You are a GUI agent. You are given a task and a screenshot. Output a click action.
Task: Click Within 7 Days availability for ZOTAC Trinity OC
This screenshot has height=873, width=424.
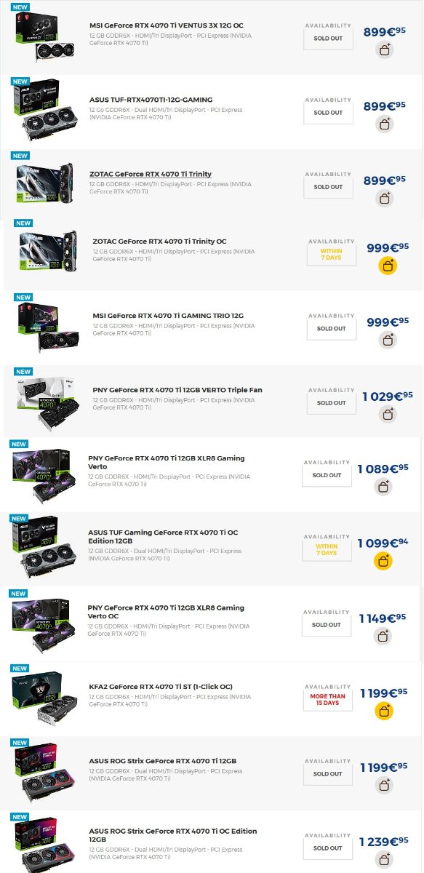coord(331,255)
